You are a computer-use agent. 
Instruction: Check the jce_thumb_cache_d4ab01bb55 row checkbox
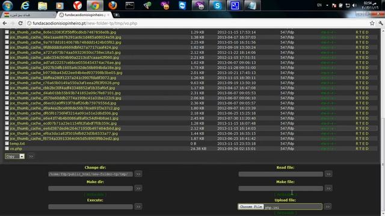[x=7, y=93]
